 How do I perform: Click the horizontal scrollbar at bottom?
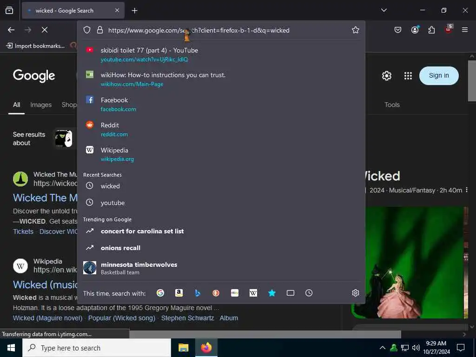coord(265,334)
